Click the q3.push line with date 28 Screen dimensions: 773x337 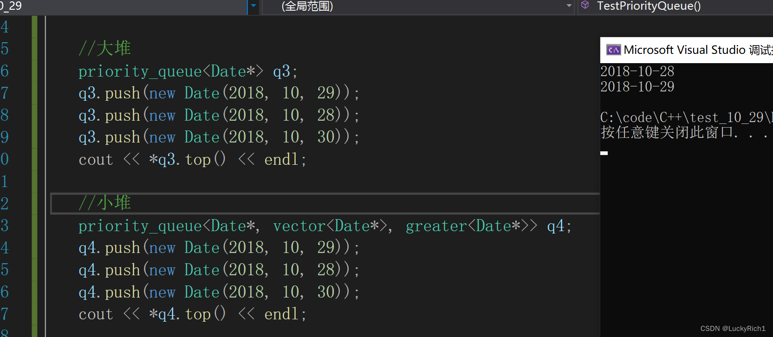(x=219, y=116)
